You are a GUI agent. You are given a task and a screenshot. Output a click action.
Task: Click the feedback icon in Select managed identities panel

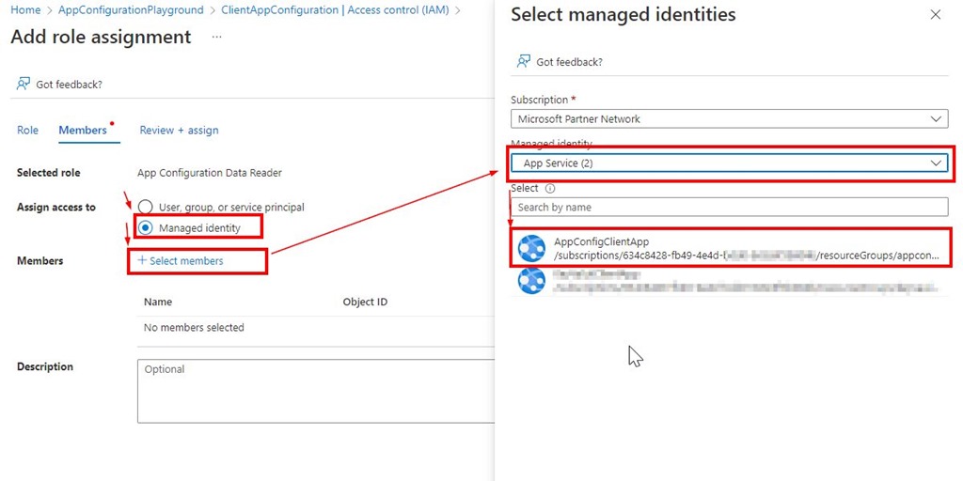pyautogui.click(x=524, y=61)
